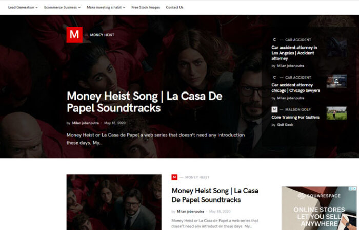The width and height of the screenshot is (359, 230).
Task: Open the Free Stock Images menu item
Action: (x=146, y=7)
